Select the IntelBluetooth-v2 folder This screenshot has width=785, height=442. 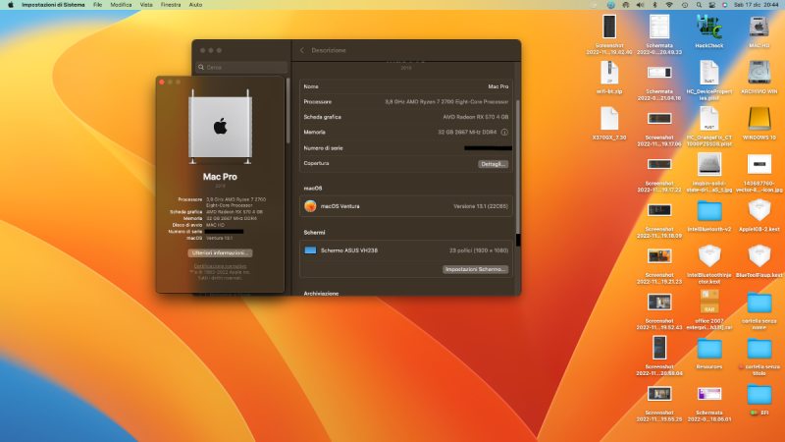pos(708,211)
